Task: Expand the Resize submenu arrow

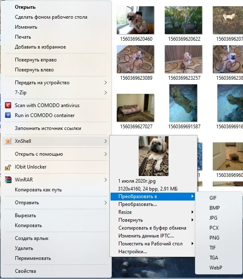Action: (192, 212)
